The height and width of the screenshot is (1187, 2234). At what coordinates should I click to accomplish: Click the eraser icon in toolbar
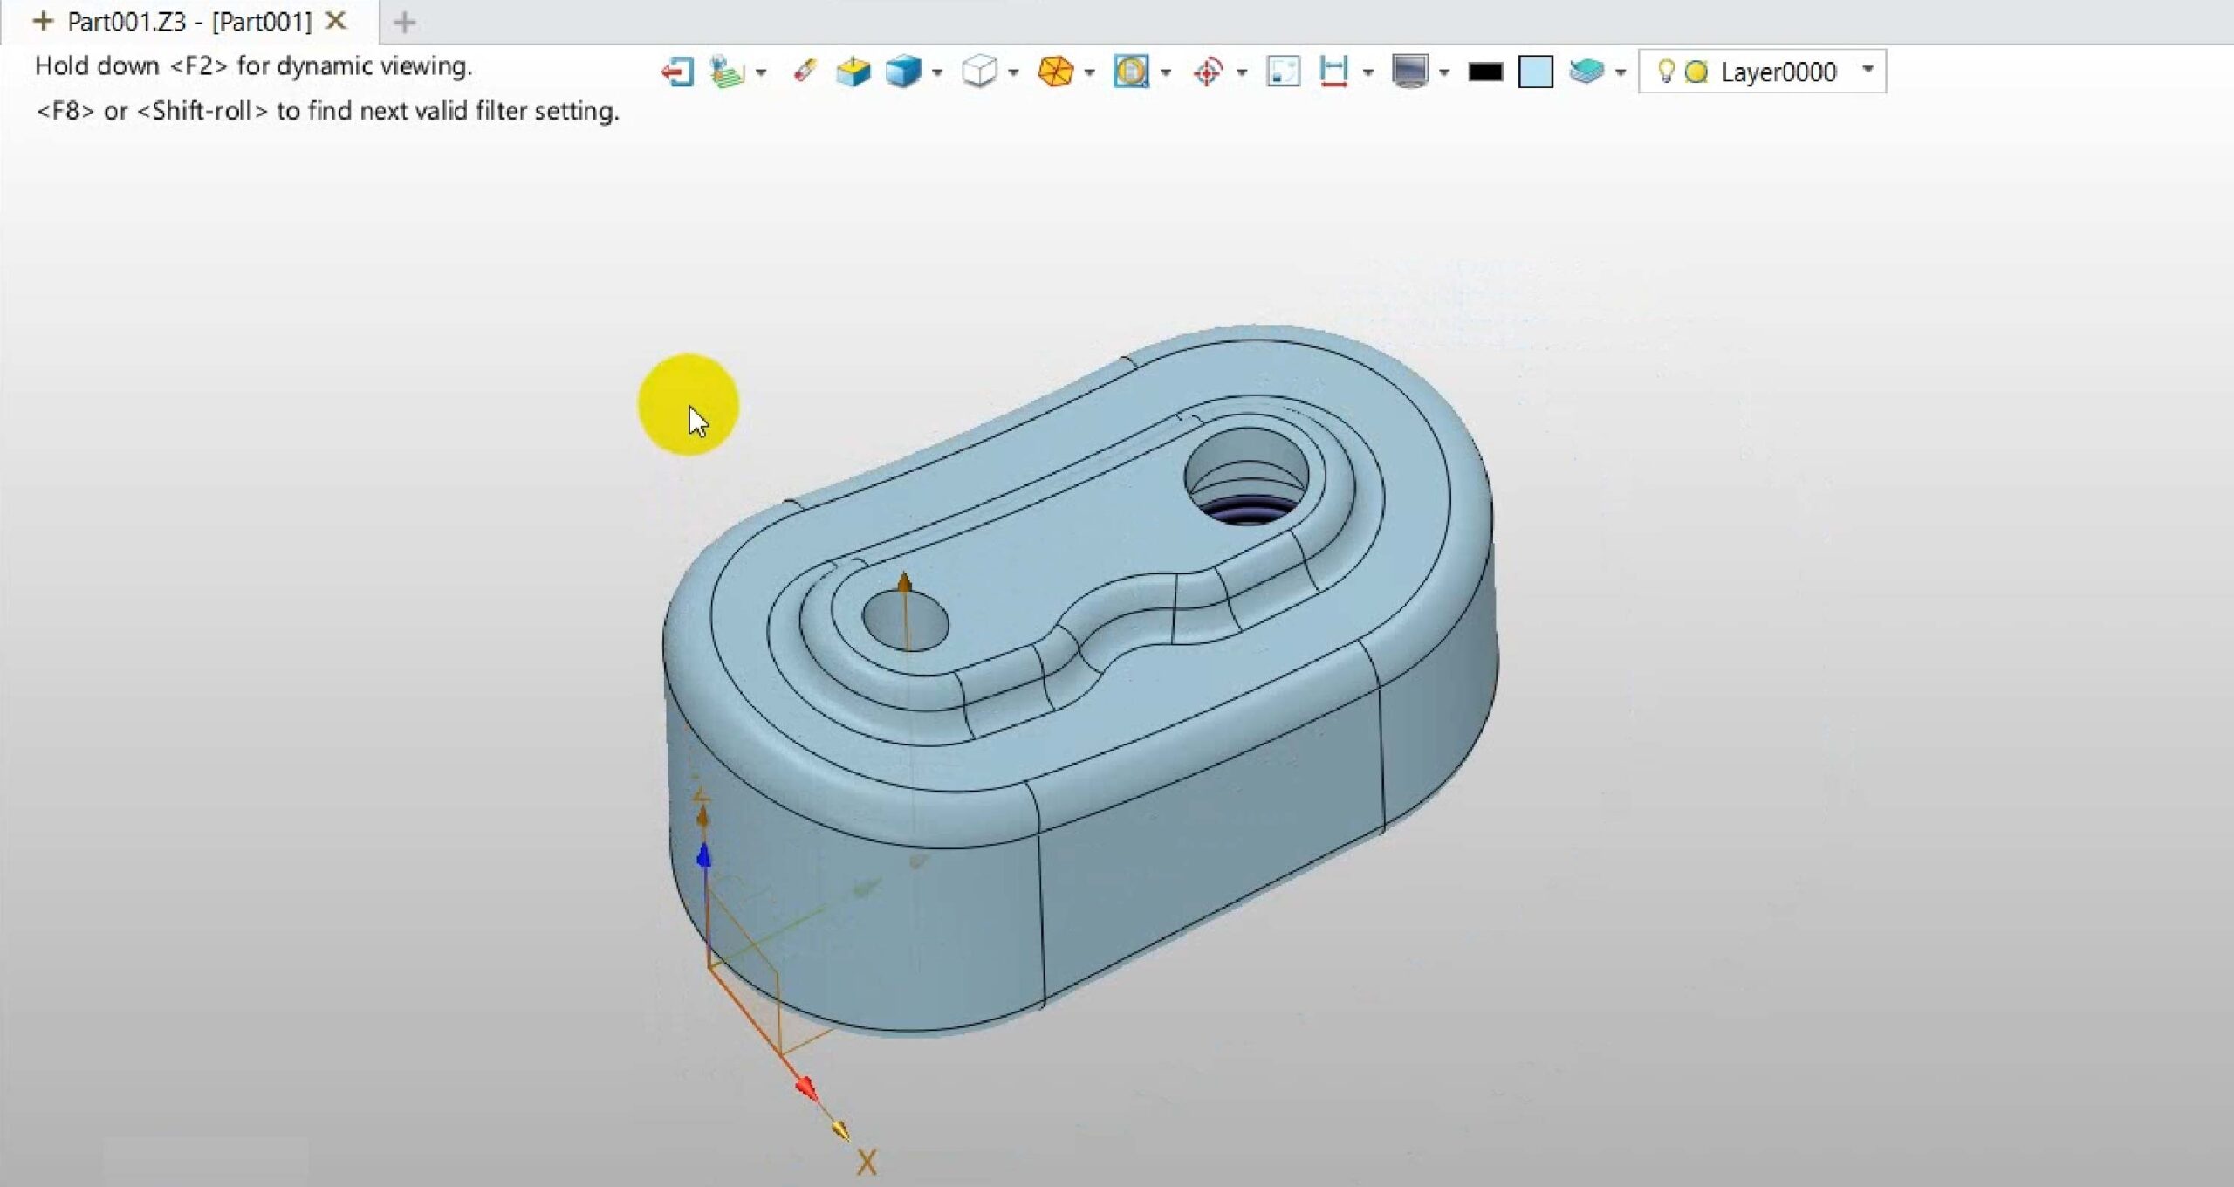click(805, 71)
